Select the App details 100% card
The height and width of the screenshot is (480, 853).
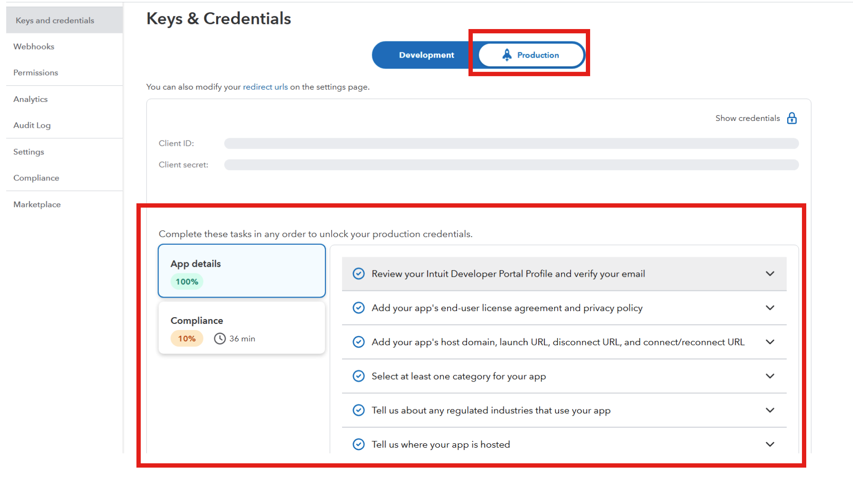(242, 271)
